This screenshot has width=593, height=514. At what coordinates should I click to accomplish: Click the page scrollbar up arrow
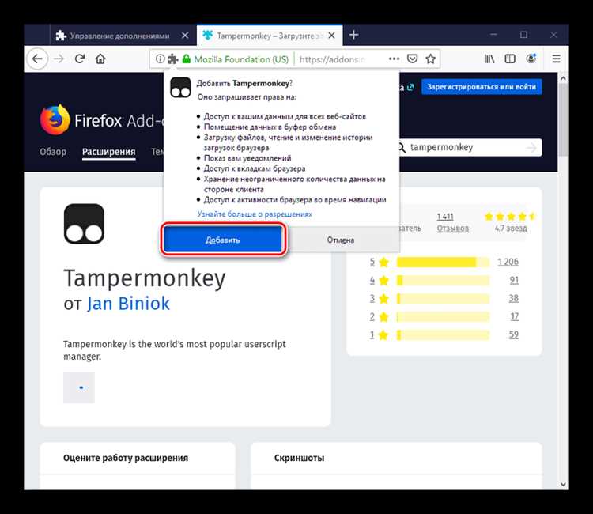(563, 78)
